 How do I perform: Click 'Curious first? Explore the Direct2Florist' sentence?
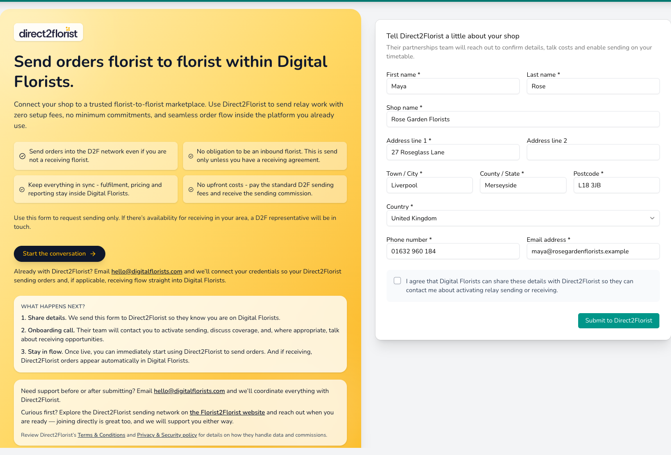pyautogui.click(x=177, y=417)
